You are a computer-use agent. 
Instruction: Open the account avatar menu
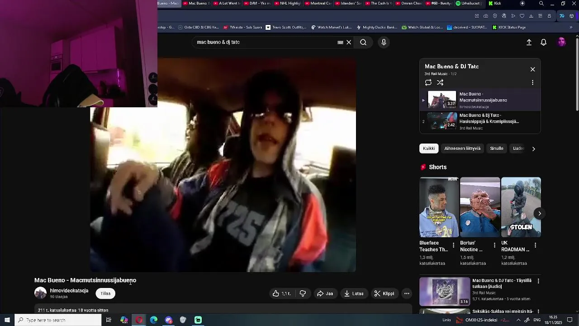[x=561, y=42]
